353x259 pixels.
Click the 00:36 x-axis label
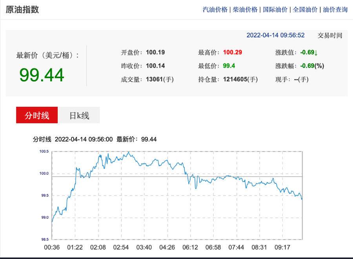click(x=52, y=247)
